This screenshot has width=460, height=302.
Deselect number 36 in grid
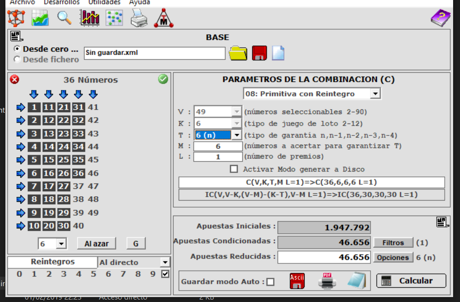tap(78, 173)
